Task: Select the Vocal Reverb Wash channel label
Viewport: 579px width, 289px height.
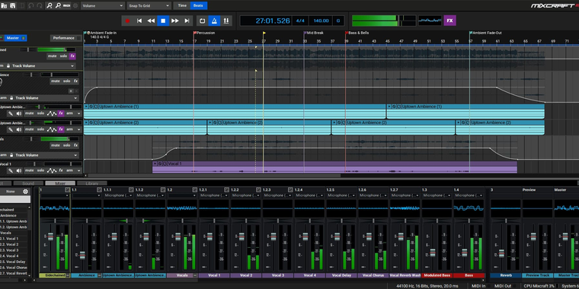Action: pyautogui.click(x=405, y=275)
